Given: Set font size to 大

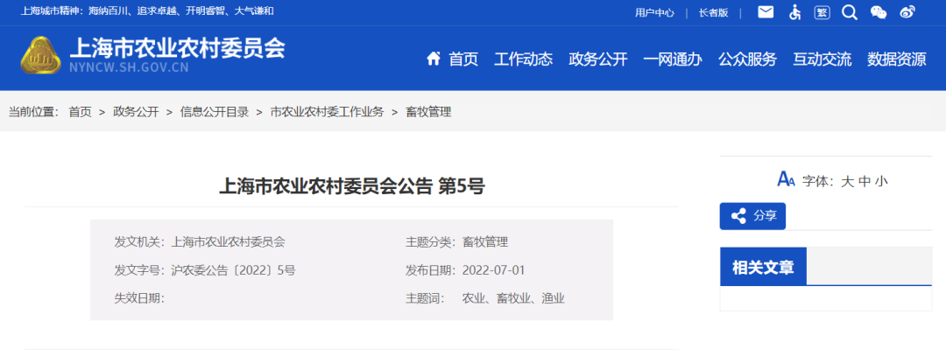Looking at the screenshot, I should (847, 181).
